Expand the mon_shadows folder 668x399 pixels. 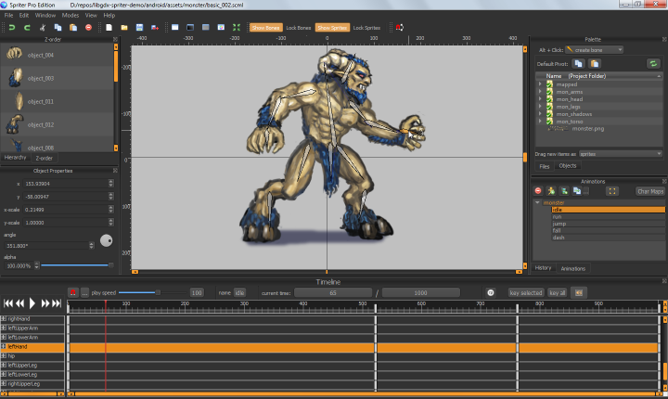(540, 114)
